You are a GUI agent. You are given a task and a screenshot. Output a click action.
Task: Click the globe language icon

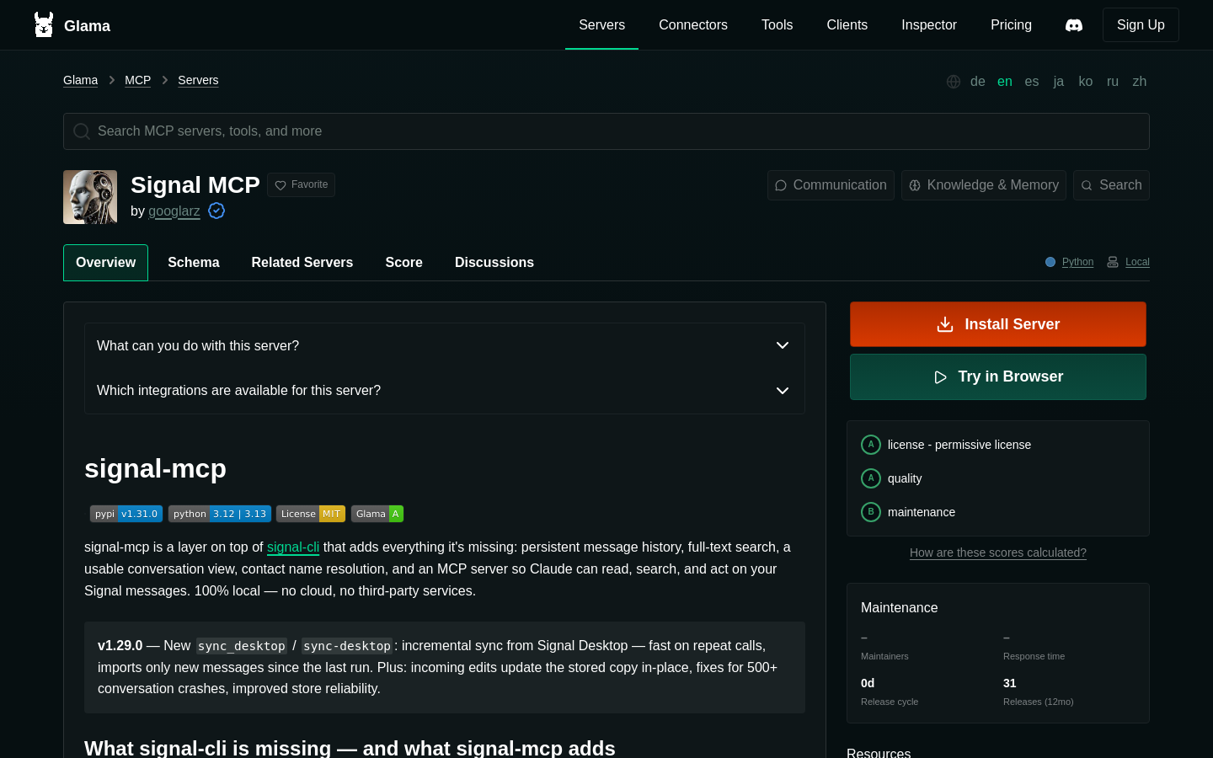pos(954,82)
